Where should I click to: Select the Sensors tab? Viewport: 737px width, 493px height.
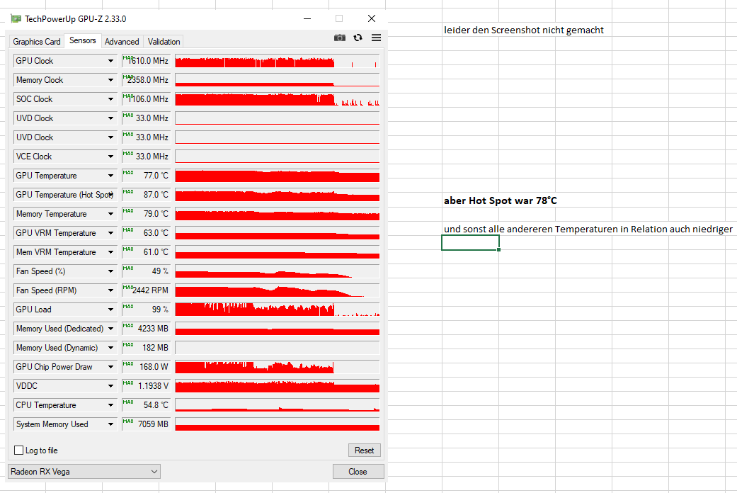[83, 40]
